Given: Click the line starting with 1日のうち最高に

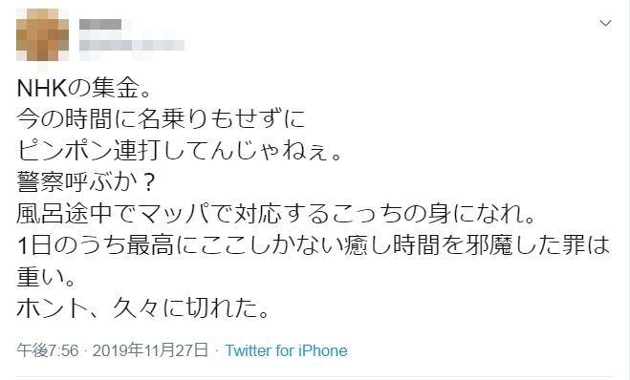Looking at the screenshot, I should [x=314, y=245].
